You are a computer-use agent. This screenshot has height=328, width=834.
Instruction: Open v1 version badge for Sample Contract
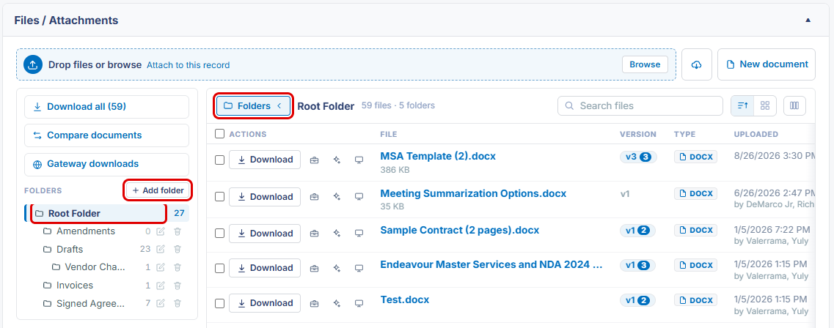[x=637, y=231]
